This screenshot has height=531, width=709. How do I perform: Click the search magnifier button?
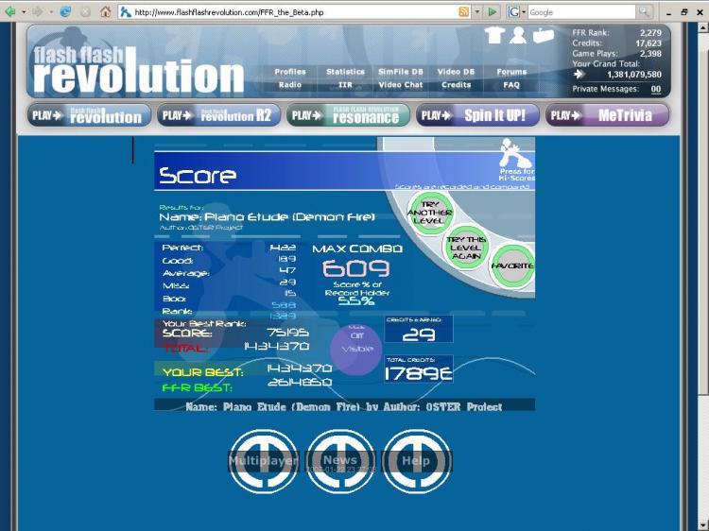click(644, 11)
